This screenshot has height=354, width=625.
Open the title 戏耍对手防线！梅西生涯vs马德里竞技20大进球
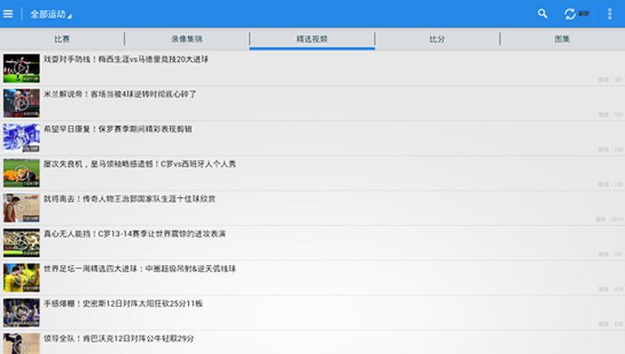pyautogui.click(x=126, y=59)
